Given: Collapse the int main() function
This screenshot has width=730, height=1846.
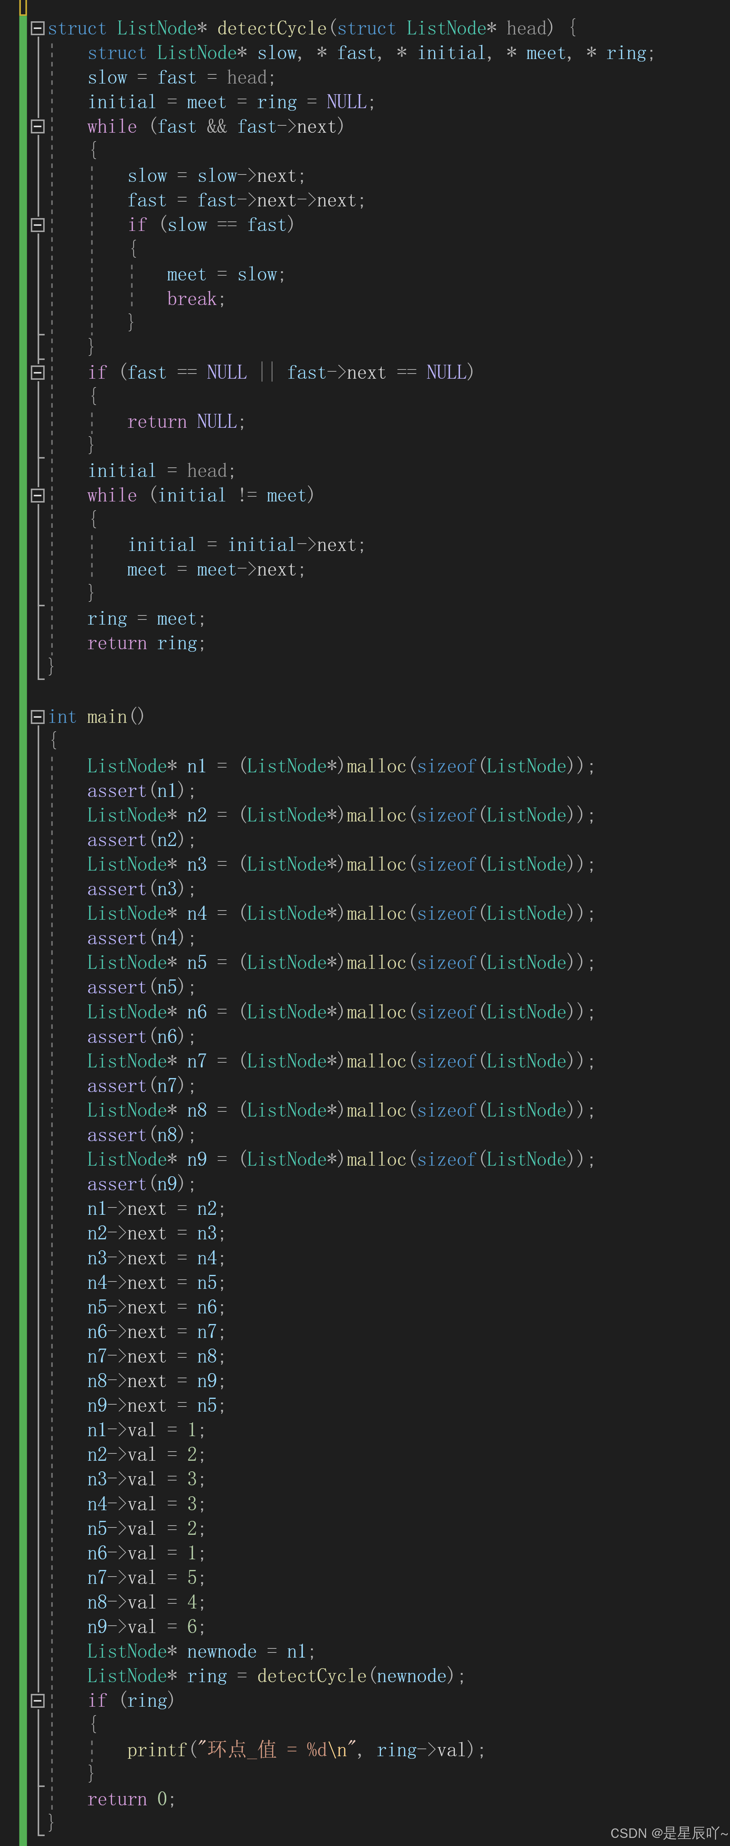Looking at the screenshot, I should pyautogui.click(x=38, y=717).
